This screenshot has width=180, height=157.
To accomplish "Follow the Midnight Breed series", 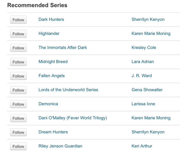I will tap(18, 62).
